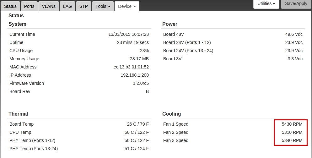Select the LAG tab
The image size is (312, 158).
coord(67,6)
